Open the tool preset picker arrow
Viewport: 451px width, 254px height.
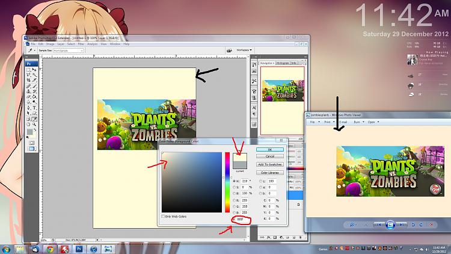(x=35, y=51)
